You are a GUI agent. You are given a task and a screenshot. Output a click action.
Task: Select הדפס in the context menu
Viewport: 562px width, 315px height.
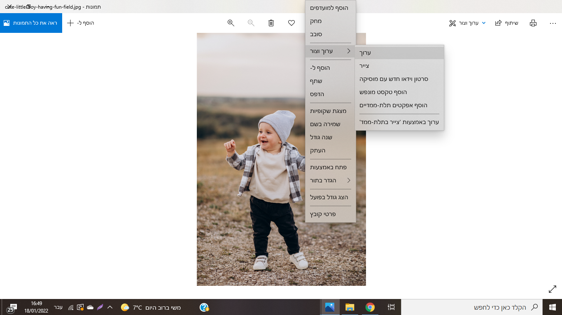pos(331,94)
